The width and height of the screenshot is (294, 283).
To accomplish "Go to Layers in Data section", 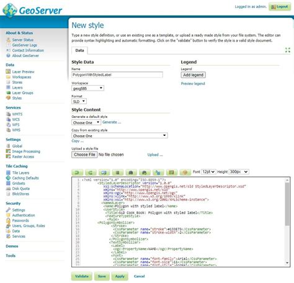I will (17, 88).
